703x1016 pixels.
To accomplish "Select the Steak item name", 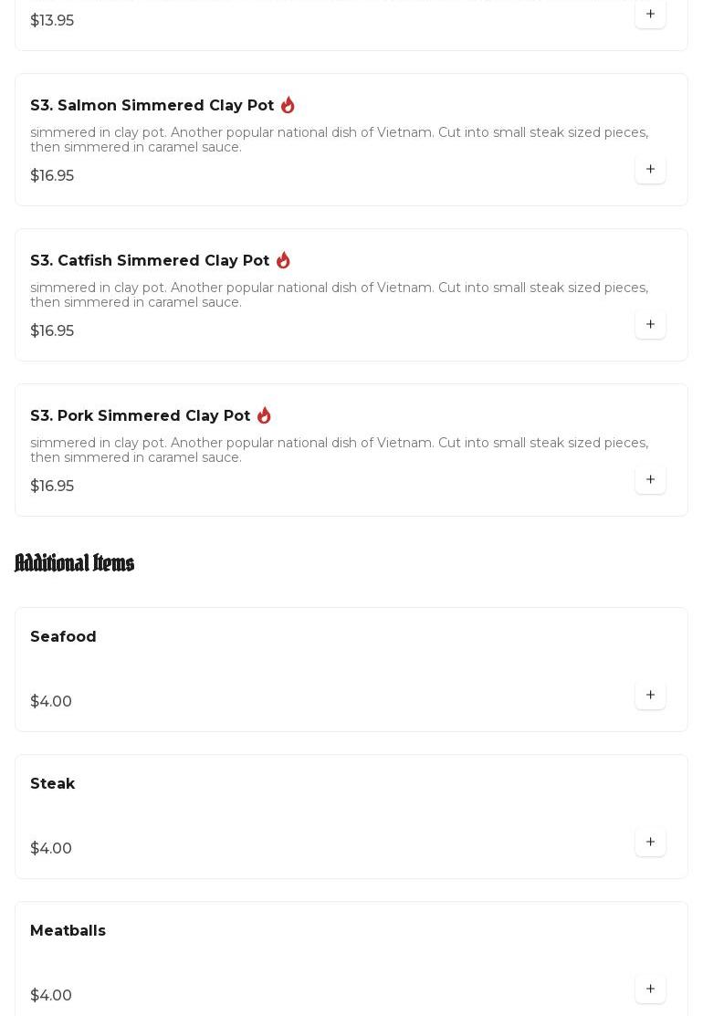I will (x=52, y=783).
